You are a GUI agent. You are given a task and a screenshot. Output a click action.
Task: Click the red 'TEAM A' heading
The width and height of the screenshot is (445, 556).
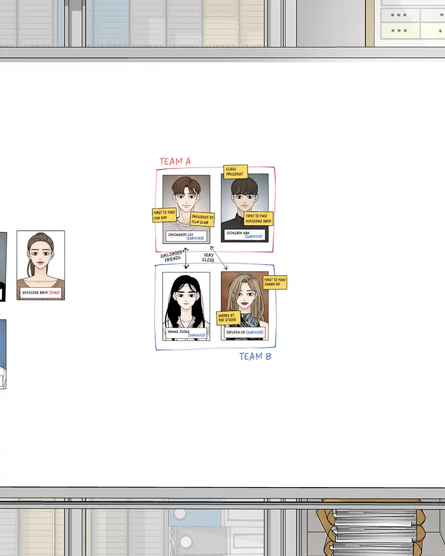click(175, 162)
